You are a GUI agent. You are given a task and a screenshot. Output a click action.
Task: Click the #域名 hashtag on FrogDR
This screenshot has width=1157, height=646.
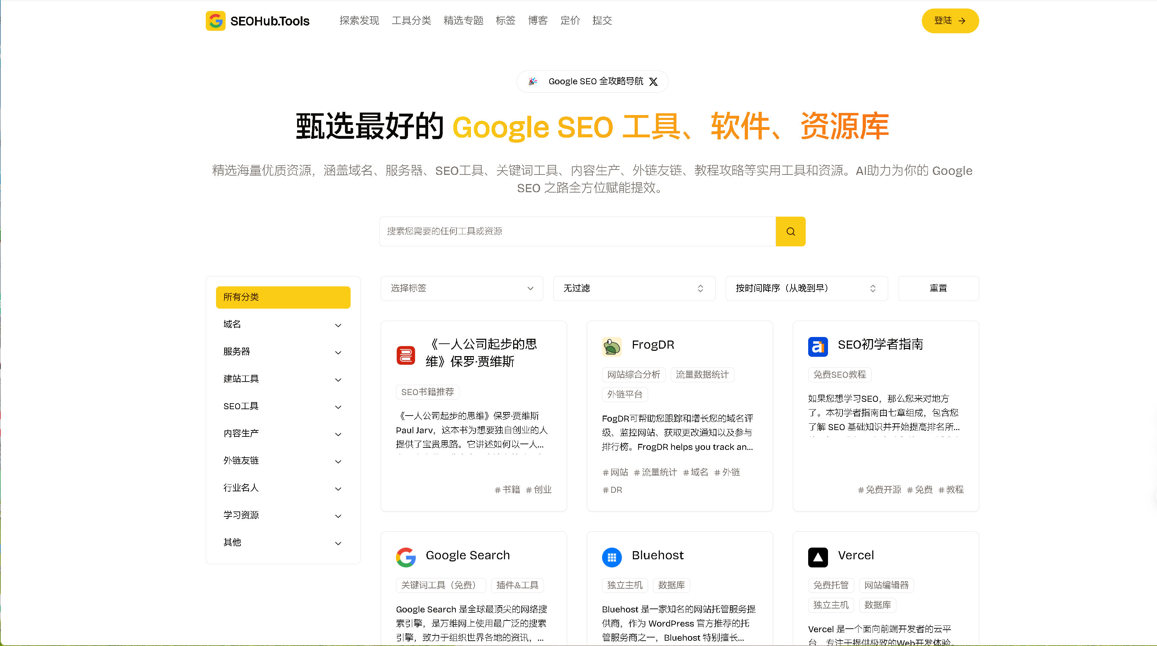(695, 472)
